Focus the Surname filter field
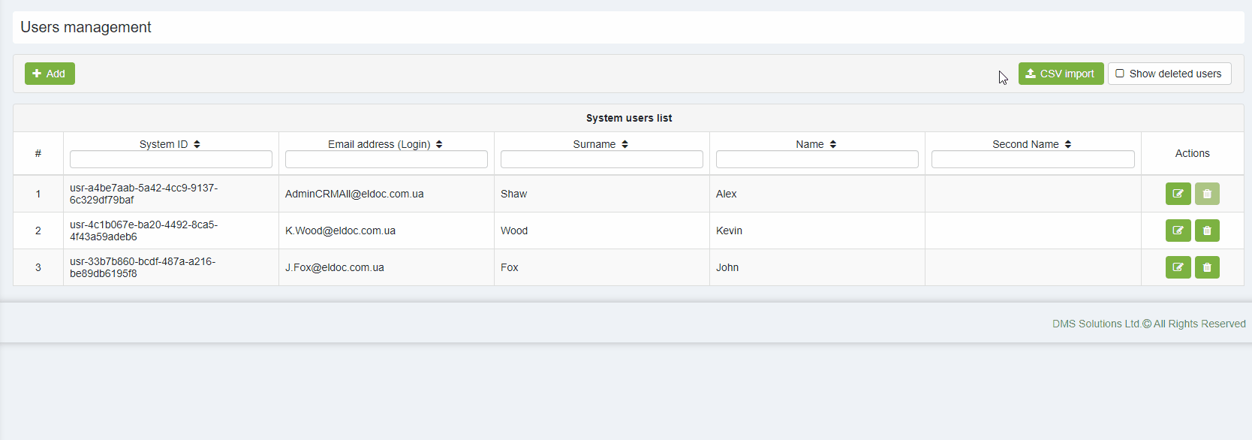The width and height of the screenshot is (1252, 440). (x=602, y=159)
